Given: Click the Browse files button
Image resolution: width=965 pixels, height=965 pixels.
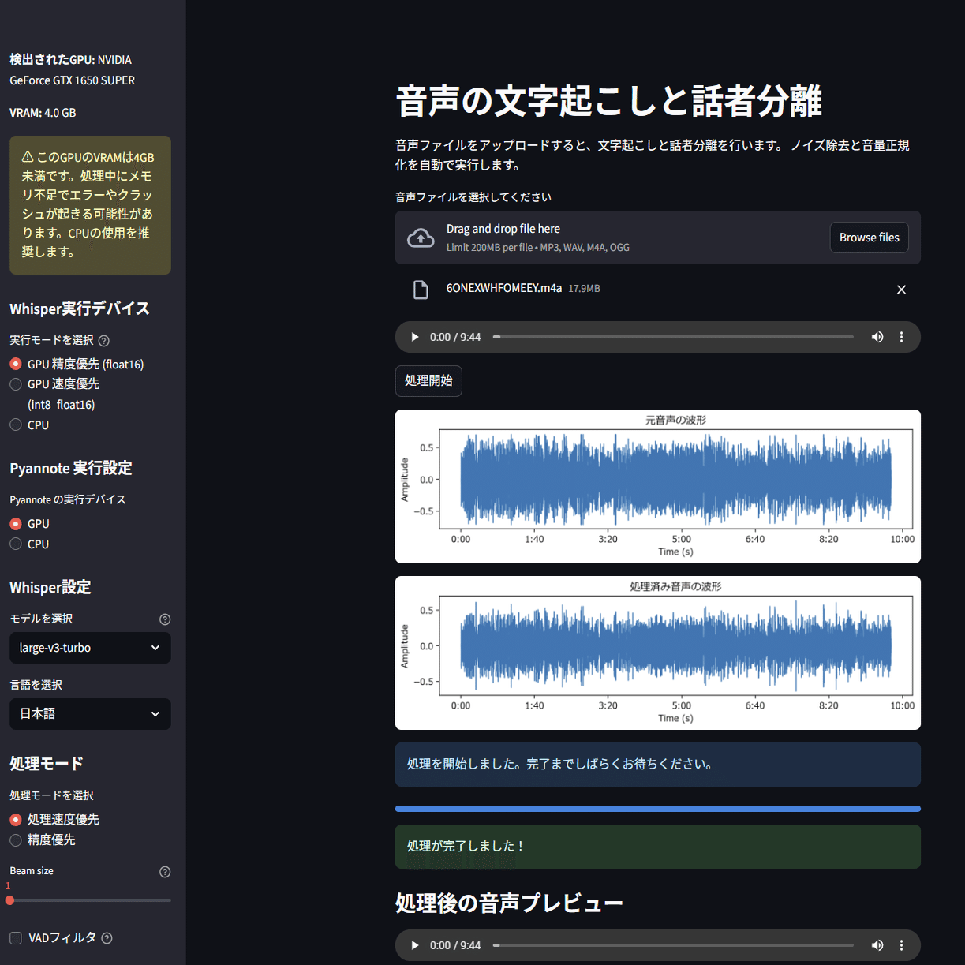Looking at the screenshot, I should (x=869, y=237).
